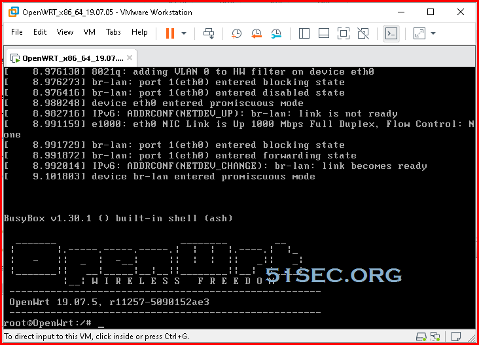The width and height of the screenshot is (479, 345).
Task: Click the '8021q: adding VLAN 0' log line
Action: [189, 72]
